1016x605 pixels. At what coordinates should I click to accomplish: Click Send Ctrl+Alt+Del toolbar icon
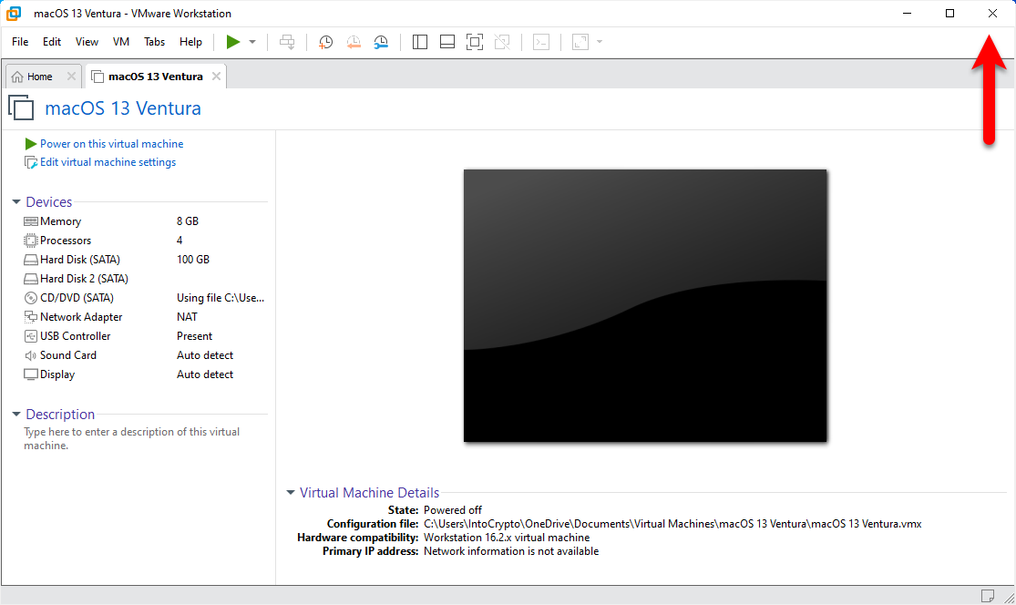[x=287, y=42]
